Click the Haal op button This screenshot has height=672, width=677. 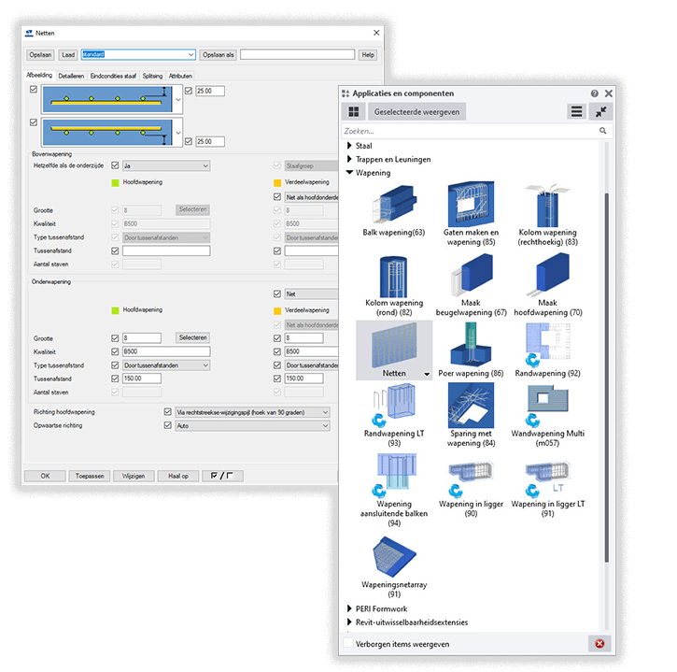[177, 476]
